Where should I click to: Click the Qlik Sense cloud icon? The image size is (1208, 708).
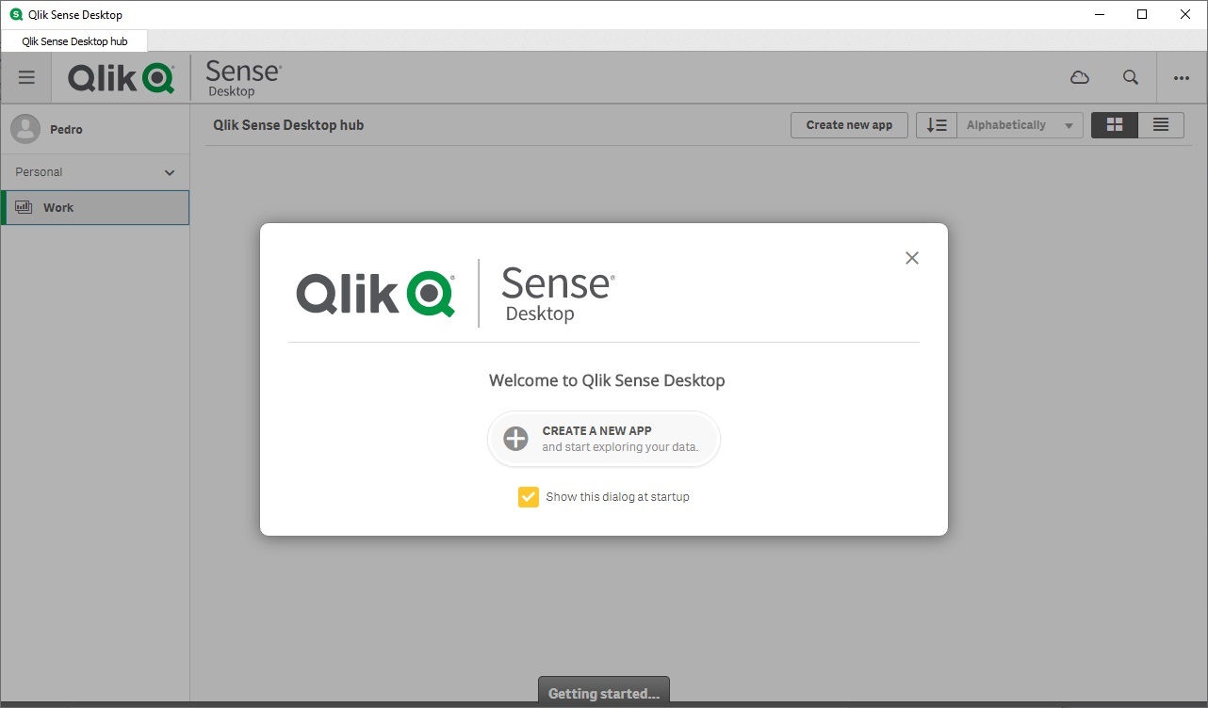click(1080, 77)
